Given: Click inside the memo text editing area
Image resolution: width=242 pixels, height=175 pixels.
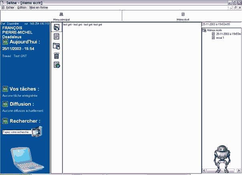Looking at the screenshot, I should pyautogui.click(x=132, y=99).
